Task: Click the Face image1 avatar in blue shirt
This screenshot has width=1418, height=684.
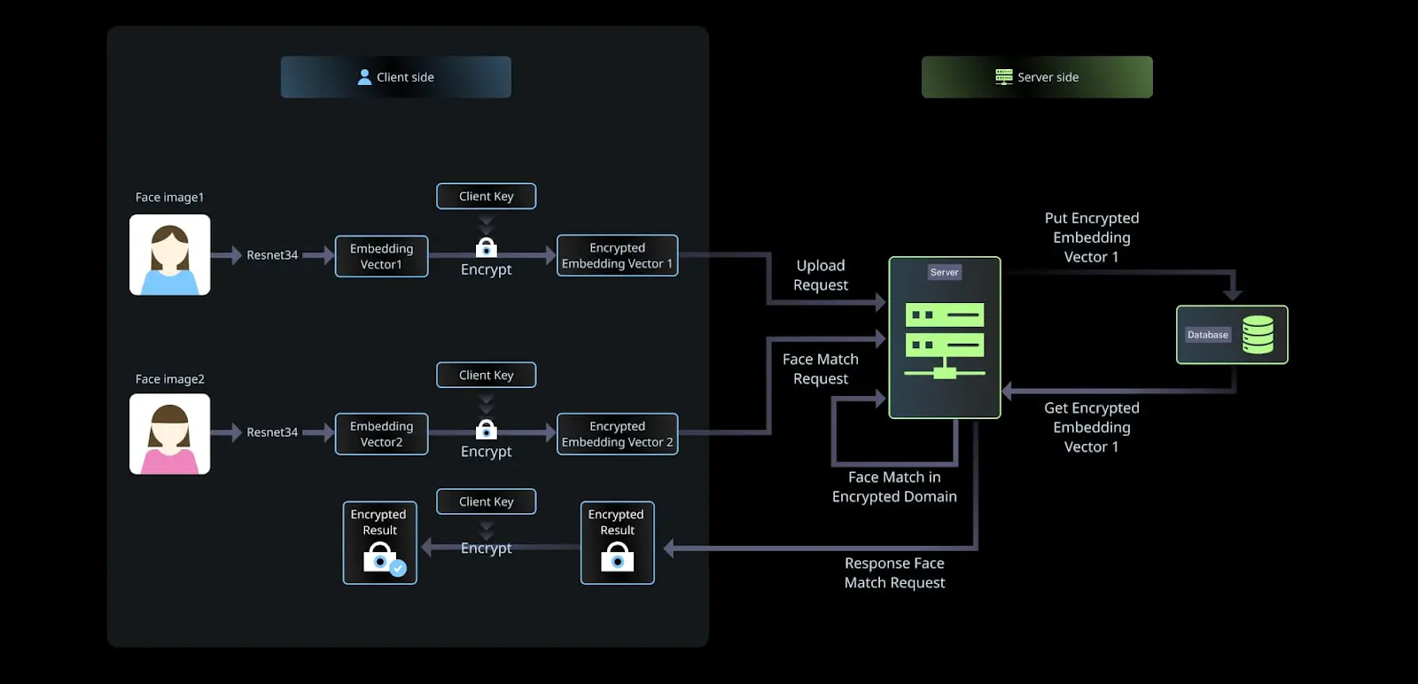Action: 170,255
